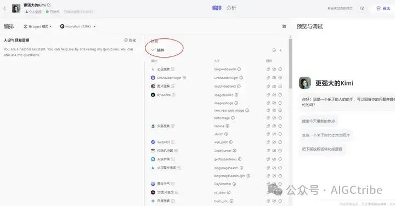Select the 图片理解 plugin row
Viewport: 395px width, 206px height.
(163, 86)
